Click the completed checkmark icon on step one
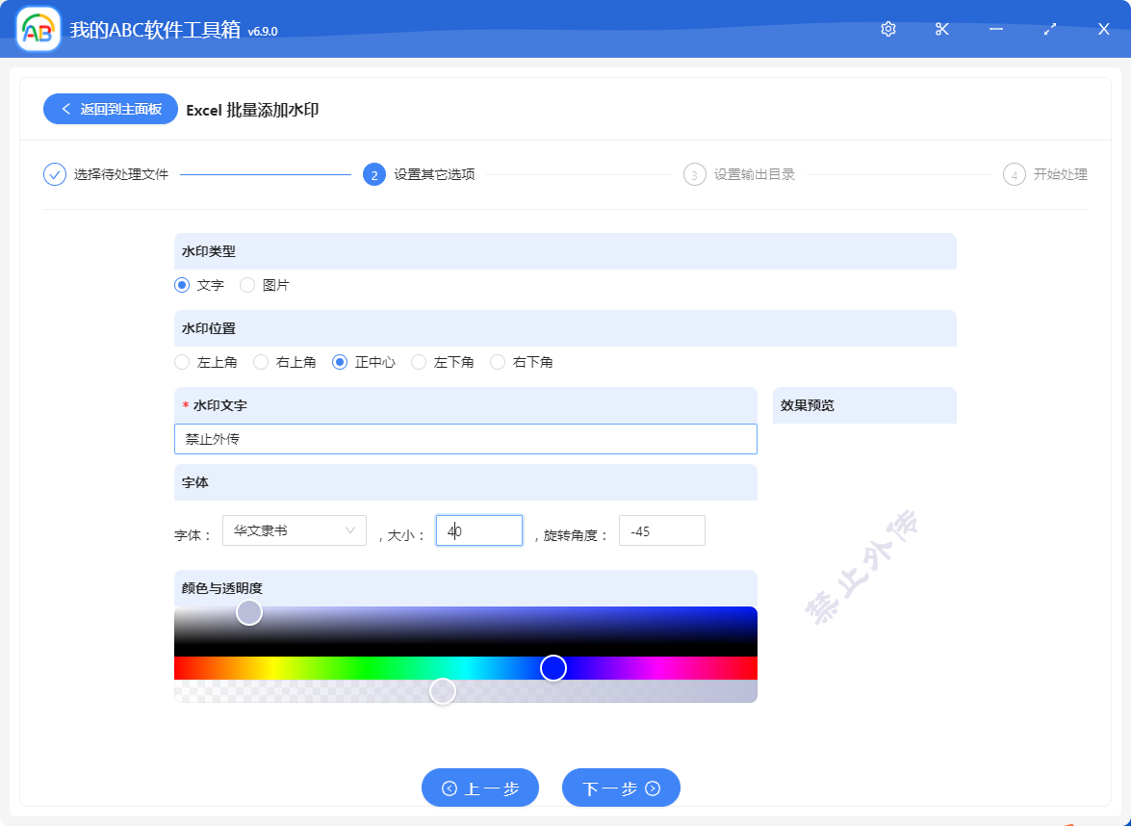1131x826 pixels. click(x=54, y=174)
